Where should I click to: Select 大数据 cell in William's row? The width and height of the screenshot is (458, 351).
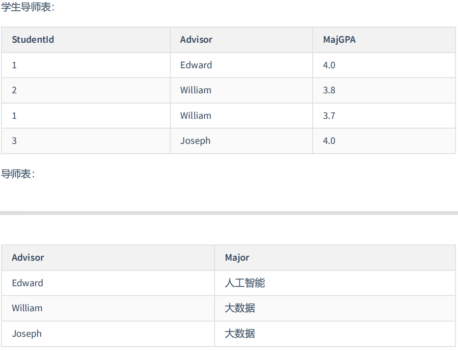pos(335,308)
